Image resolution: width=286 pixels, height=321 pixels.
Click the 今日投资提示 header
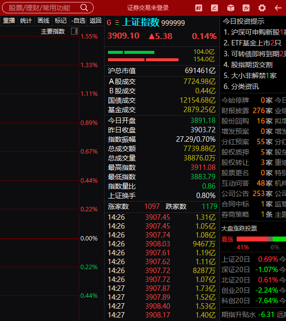(244, 21)
